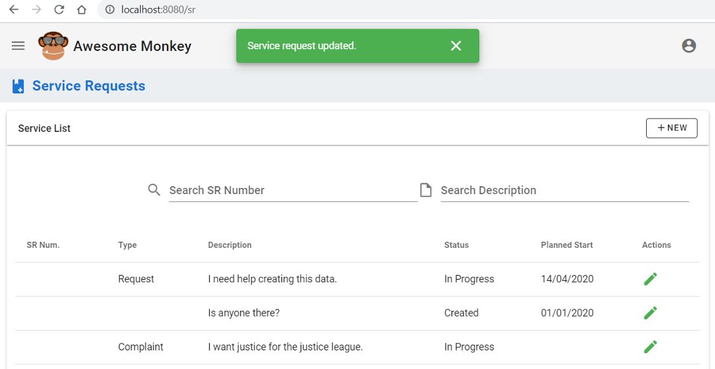Edit the justice league complaint
715x369 pixels.
point(650,346)
